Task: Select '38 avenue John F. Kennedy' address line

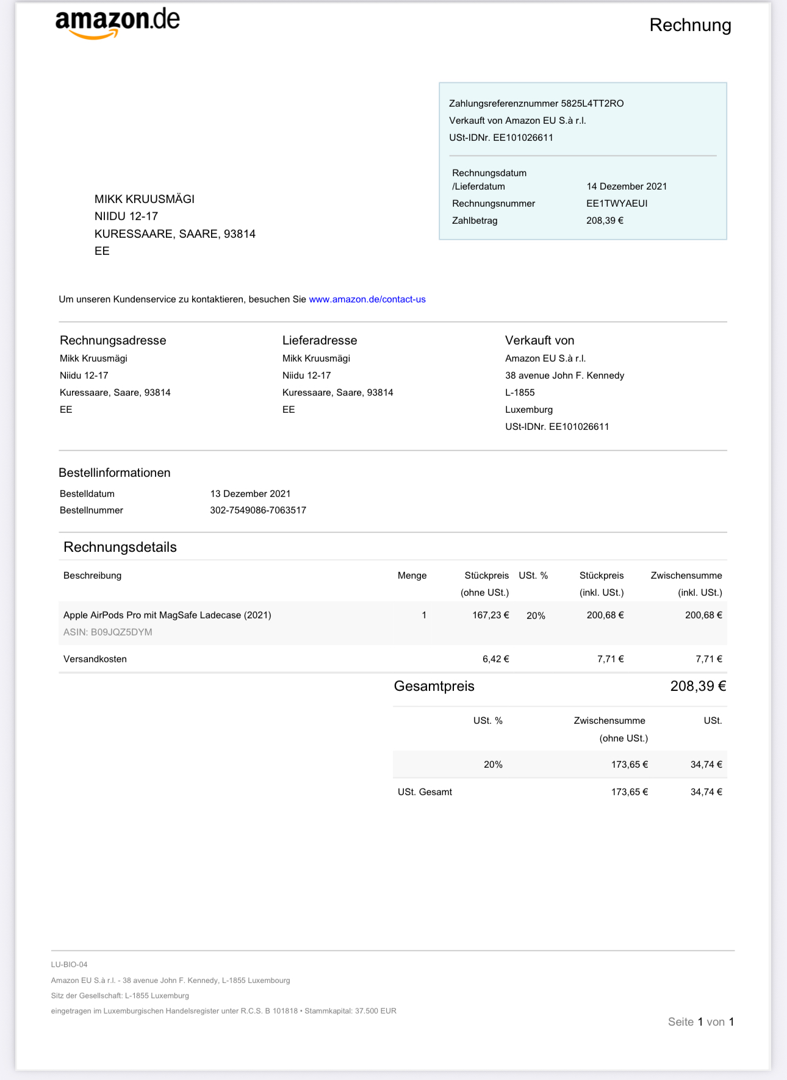Action: [x=564, y=376]
